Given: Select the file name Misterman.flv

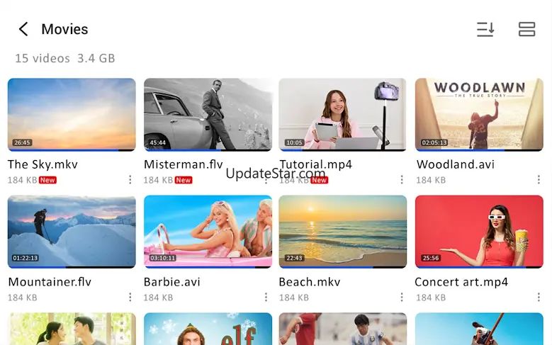Looking at the screenshot, I should point(184,164).
